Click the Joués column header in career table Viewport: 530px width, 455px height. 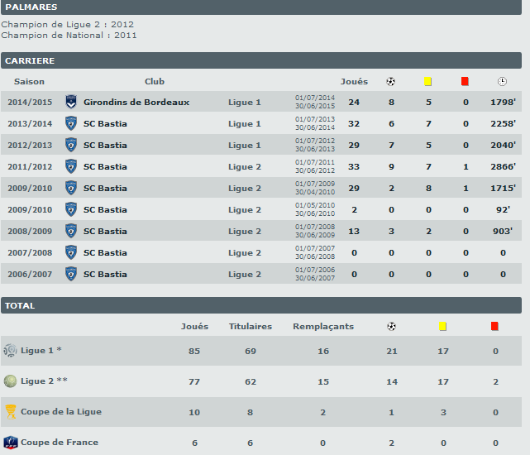pyautogui.click(x=354, y=81)
